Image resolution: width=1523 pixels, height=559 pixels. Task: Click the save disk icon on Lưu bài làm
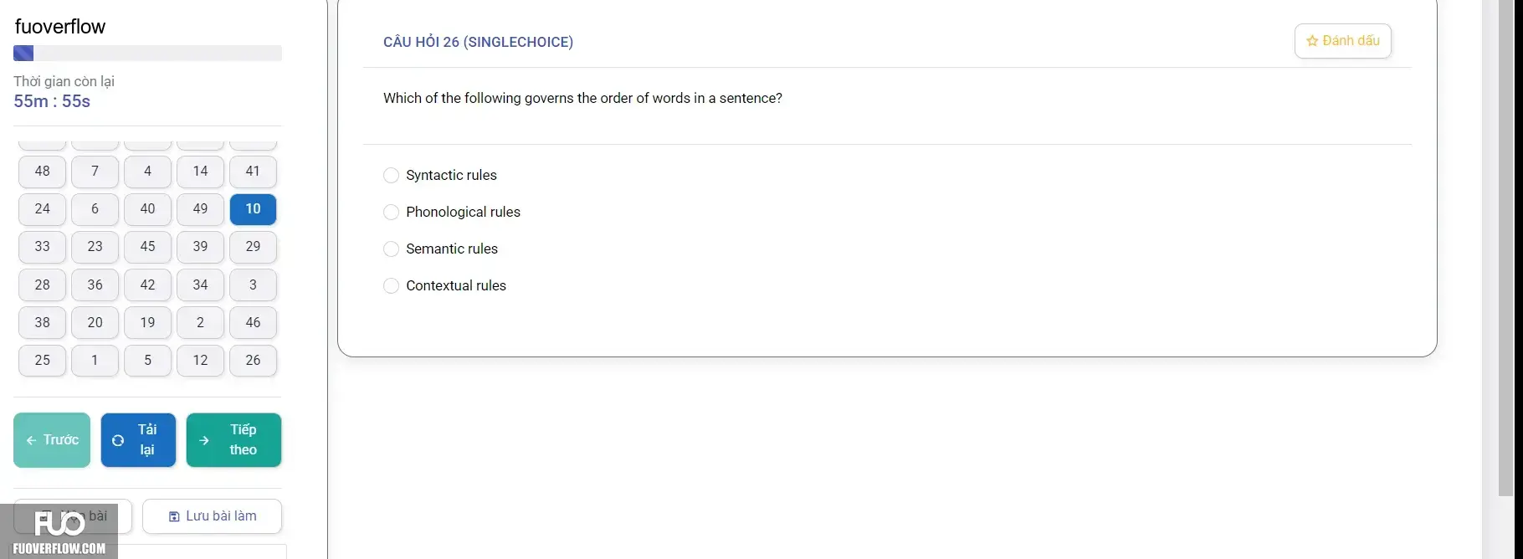click(x=174, y=516)
